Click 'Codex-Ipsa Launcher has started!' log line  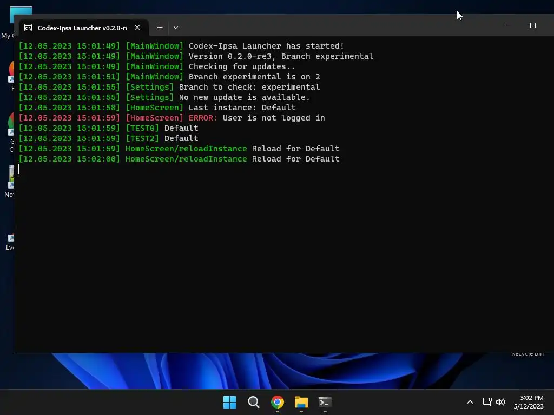(x=181, y=46)
